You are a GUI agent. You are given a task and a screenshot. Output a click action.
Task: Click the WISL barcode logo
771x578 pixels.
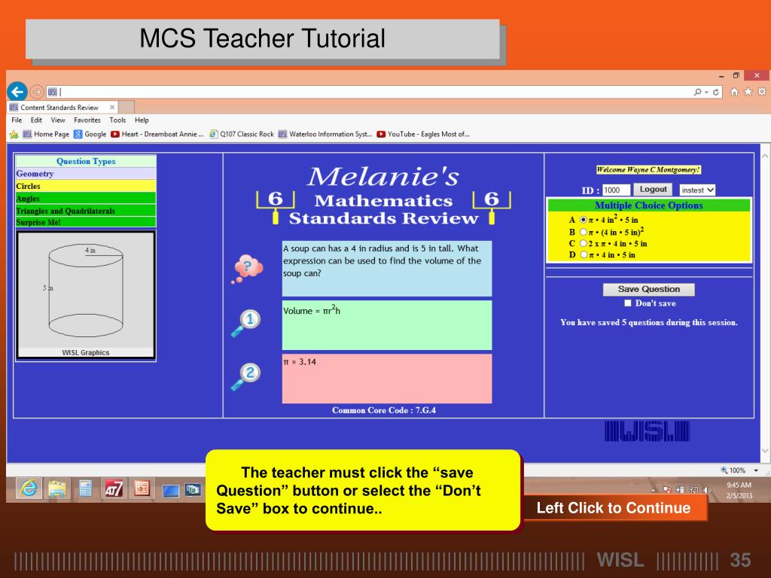647,431
